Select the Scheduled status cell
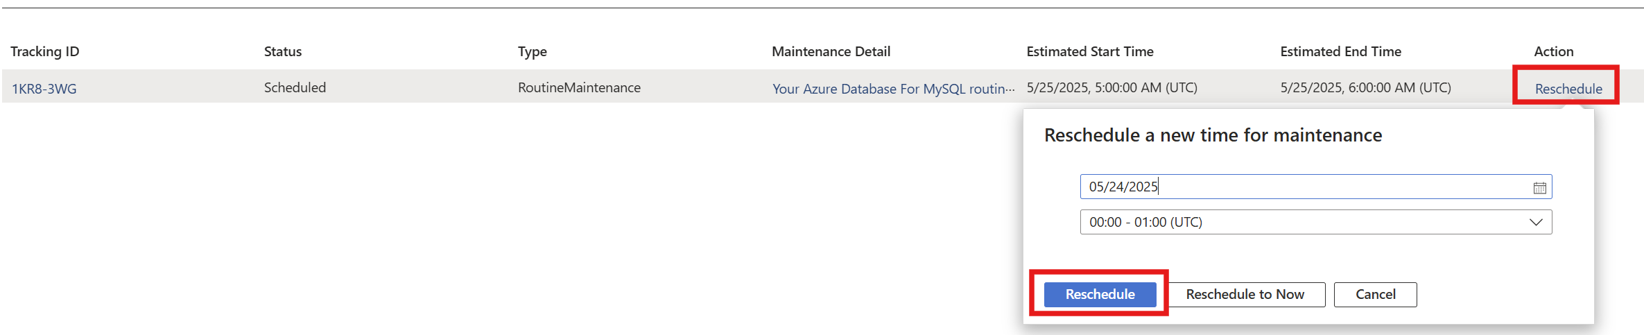The image size is (1644, 335). pos(295,87)
